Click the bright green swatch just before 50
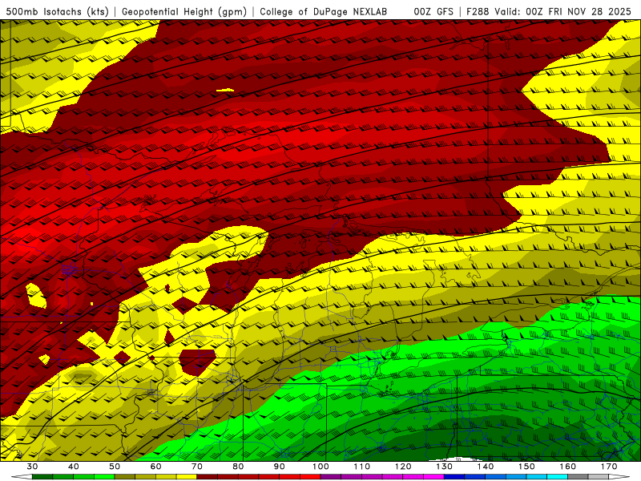Screen dimensions: 641x481 point(104,477)
